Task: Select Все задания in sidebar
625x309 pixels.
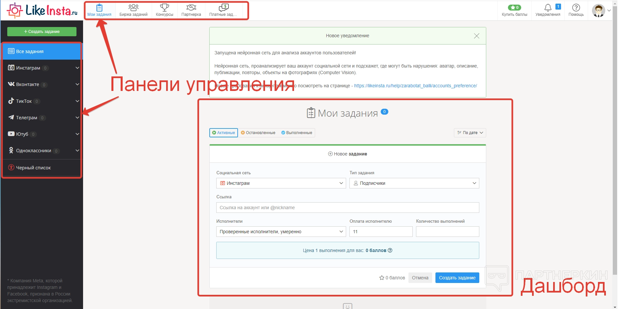Action: click(x=42, y=51)
